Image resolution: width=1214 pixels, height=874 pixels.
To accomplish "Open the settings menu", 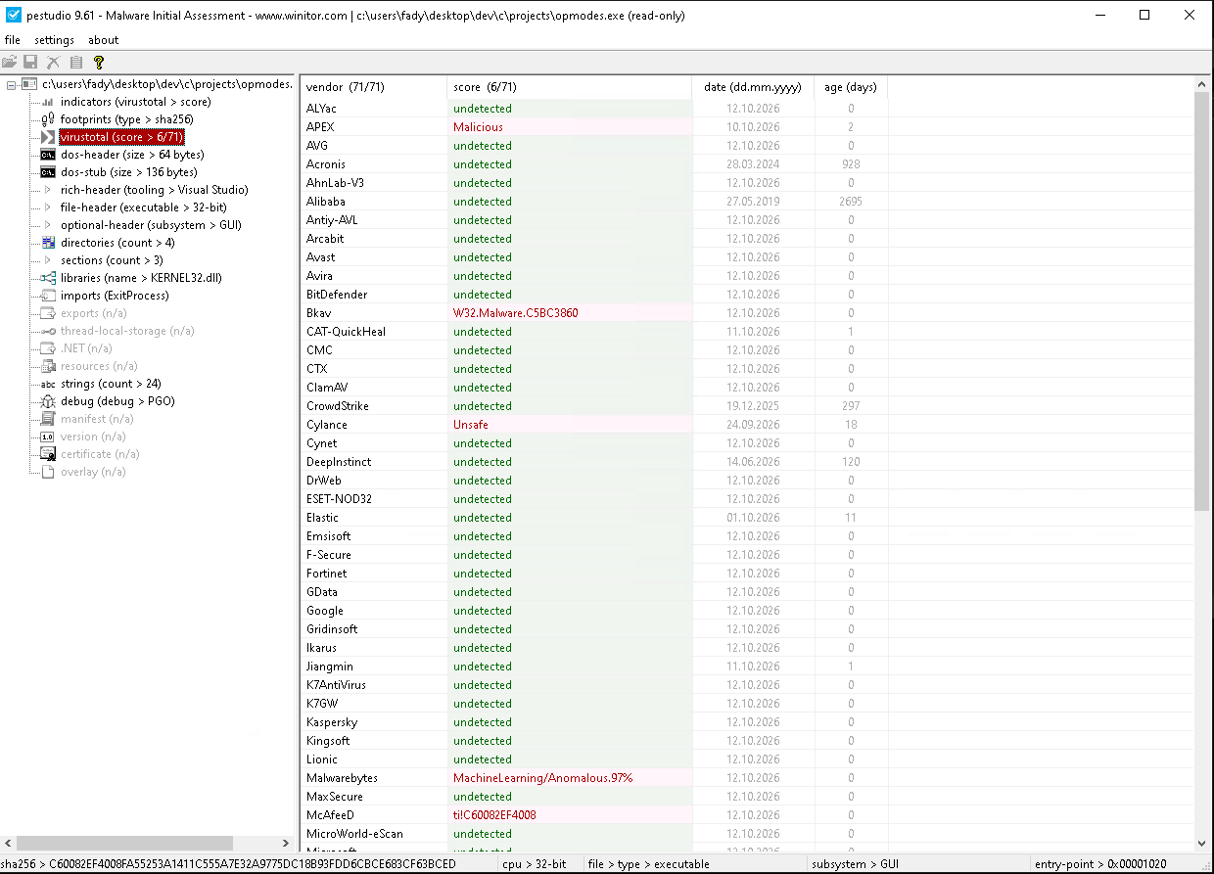I will pyautogui.click(x=54, y=40).
